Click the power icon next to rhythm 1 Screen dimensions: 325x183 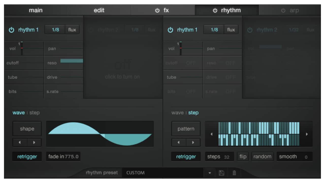pos(11,29)
